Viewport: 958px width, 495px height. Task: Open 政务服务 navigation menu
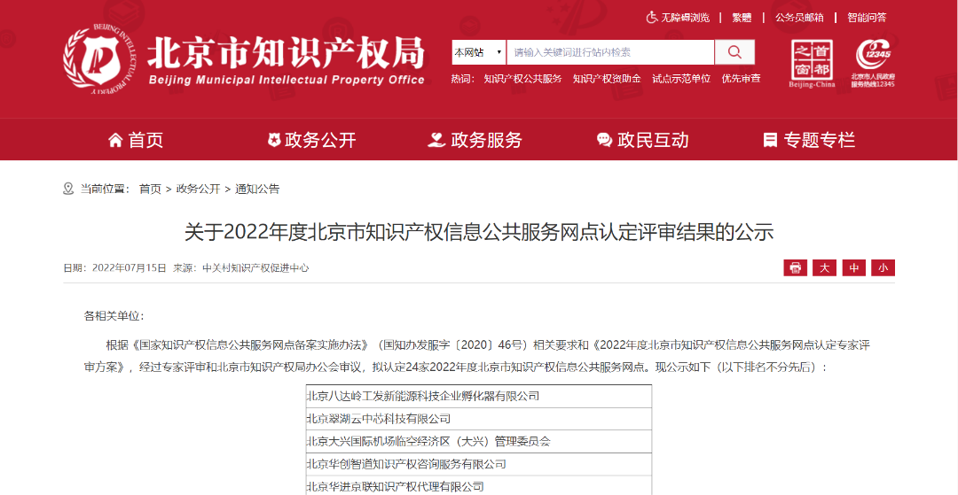click(475, 140)
